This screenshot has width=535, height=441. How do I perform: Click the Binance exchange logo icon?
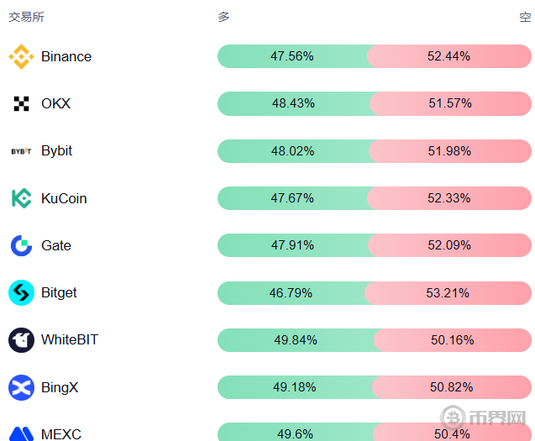coord(21,57)
